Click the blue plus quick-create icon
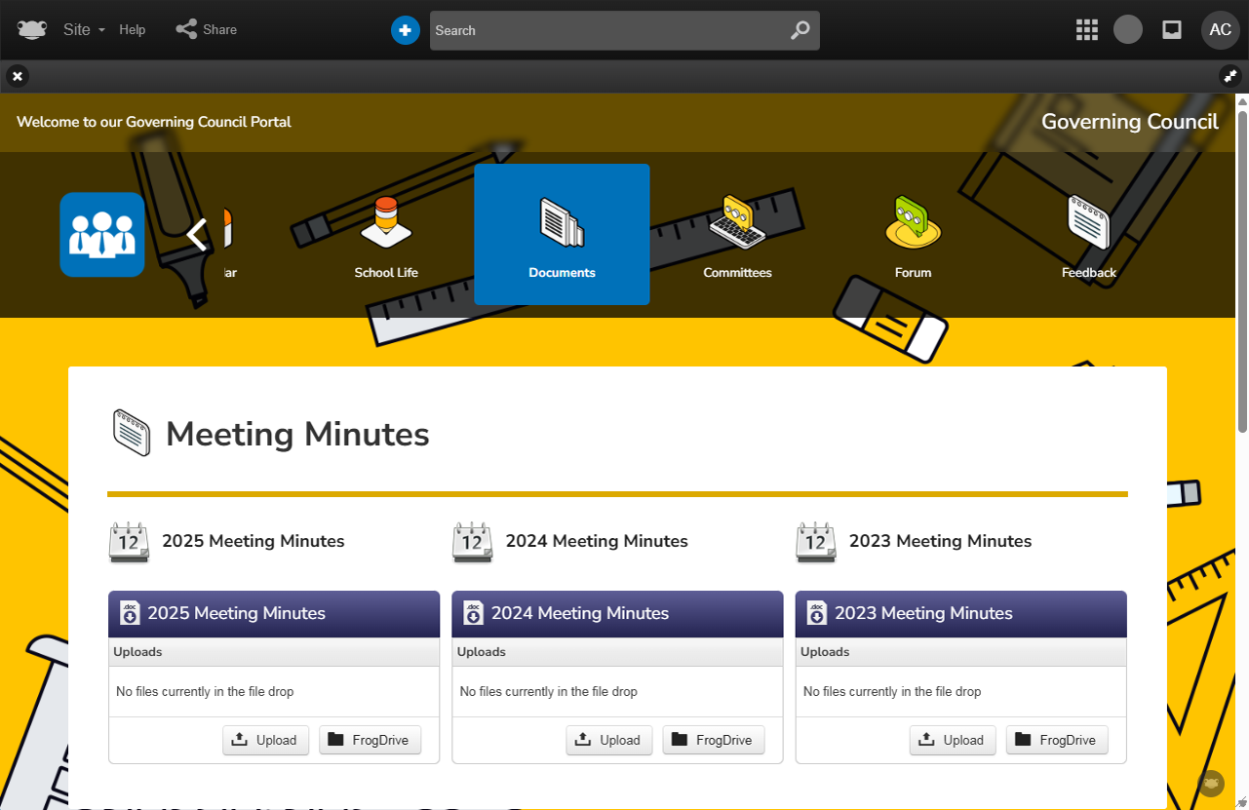The height and width of the screenshot is (810, 1249). point(406,30)
